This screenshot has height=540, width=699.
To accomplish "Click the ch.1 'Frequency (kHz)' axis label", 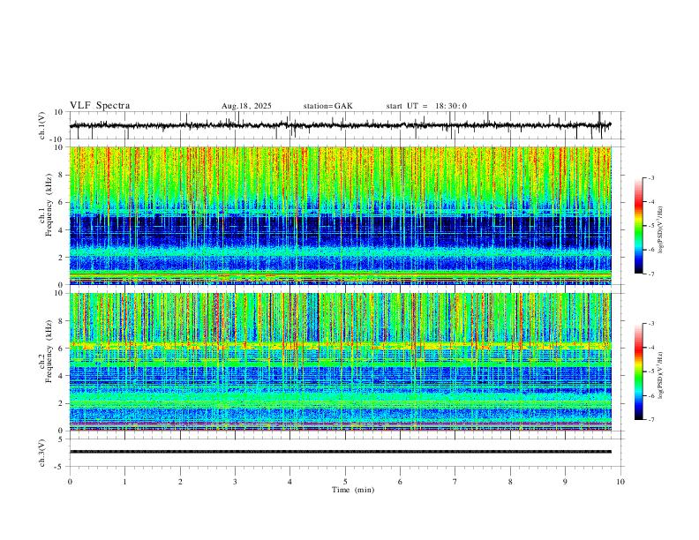I will [x=49, y=205].
